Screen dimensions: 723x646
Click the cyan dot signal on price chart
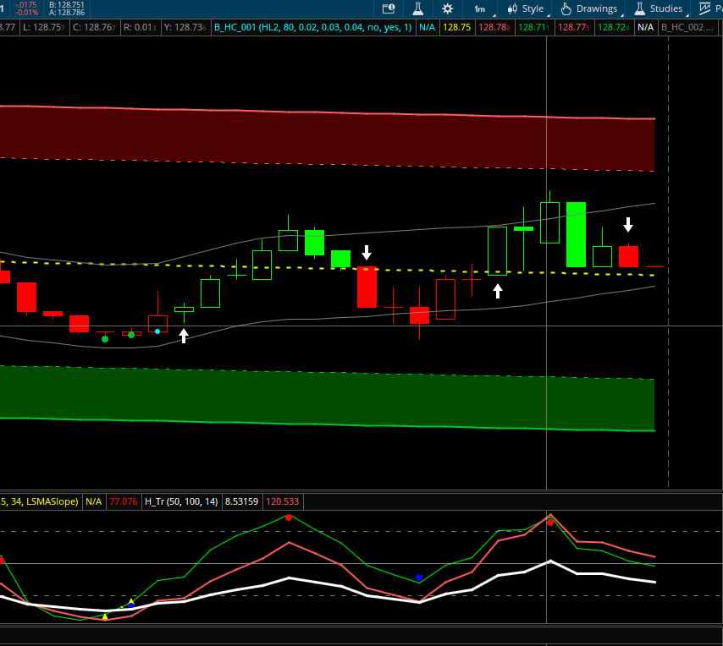(157, 331)
